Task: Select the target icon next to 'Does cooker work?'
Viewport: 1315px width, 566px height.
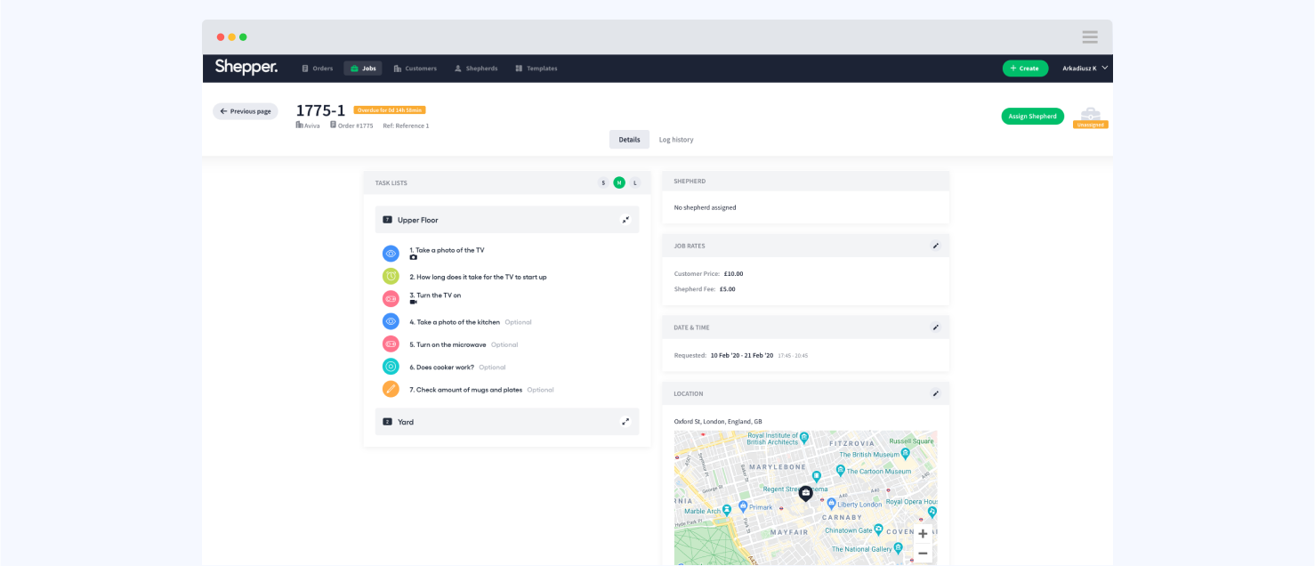Action: click(390, 366)
